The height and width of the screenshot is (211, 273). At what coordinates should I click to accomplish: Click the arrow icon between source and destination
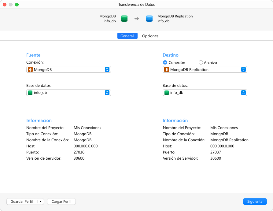[136, 18]
